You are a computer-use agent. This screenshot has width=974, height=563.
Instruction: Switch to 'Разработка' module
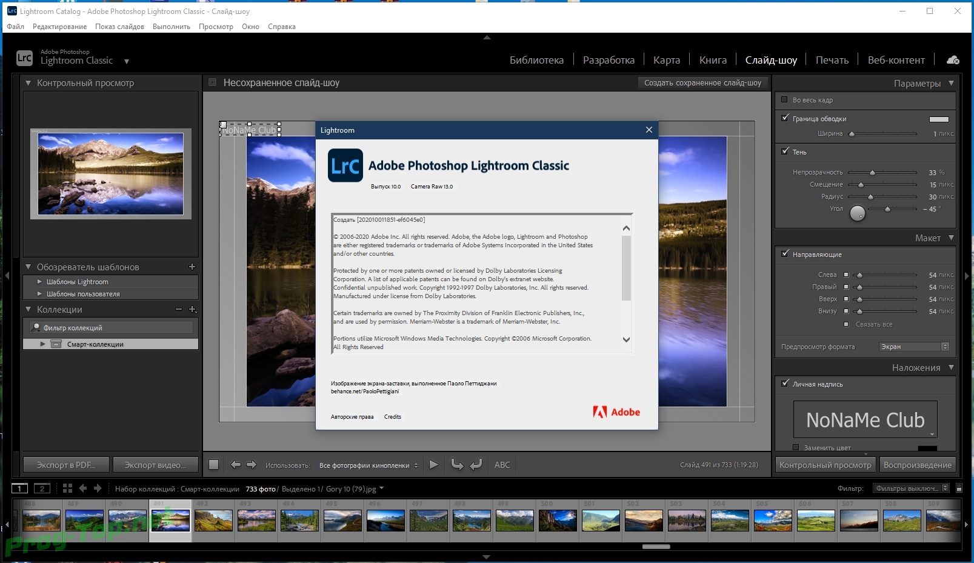point(609,60)
